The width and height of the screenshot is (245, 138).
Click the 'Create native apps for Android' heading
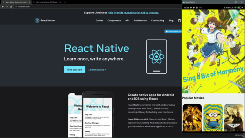[151, 97]
